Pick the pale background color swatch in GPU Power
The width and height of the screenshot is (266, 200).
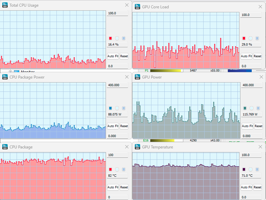tap(252, 108)
